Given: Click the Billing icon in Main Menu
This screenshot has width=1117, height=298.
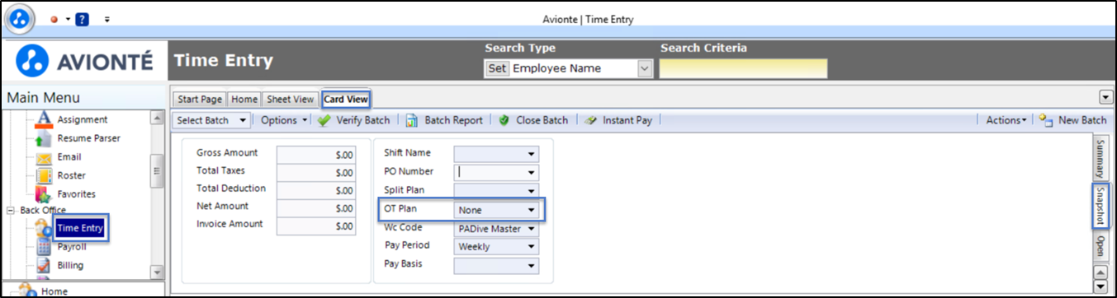Looking at the screenshot, I should [x=45, y=266].
